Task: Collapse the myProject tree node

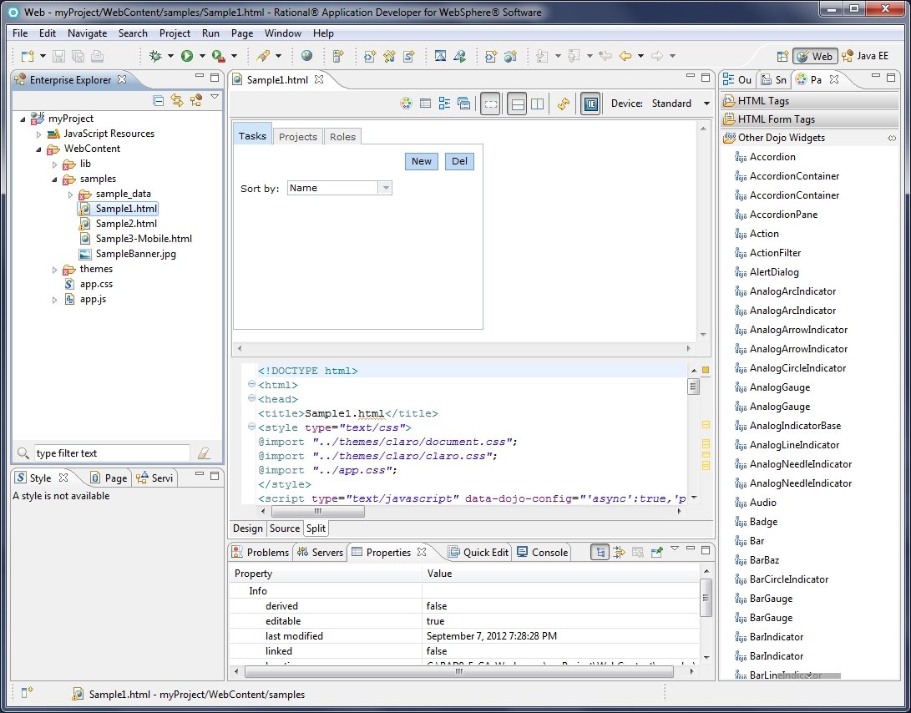Action: (x=23, y=119)
